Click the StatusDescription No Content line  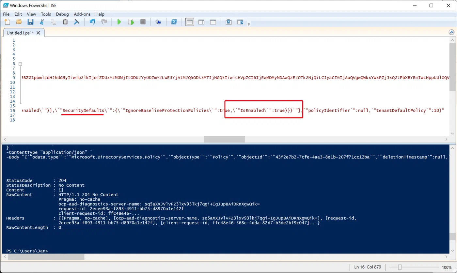pos(45,185)
